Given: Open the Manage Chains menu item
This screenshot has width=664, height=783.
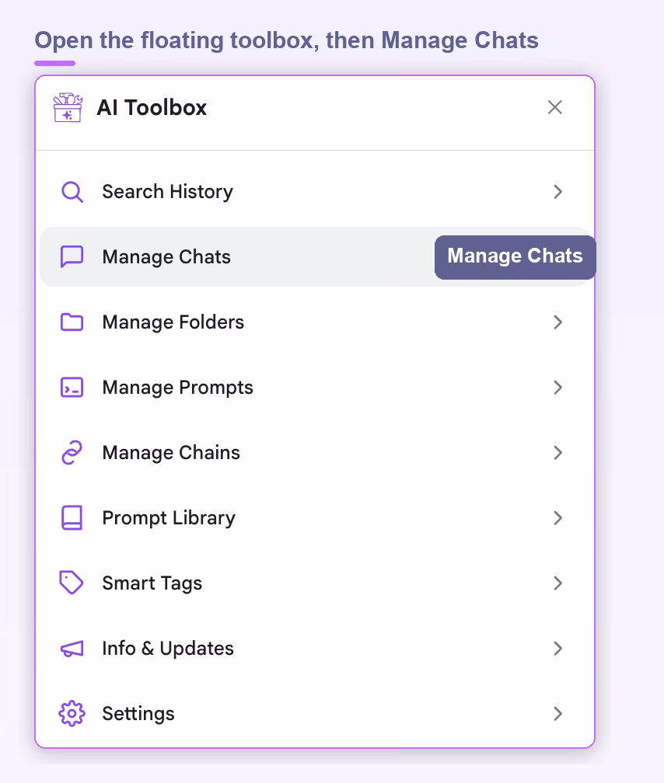Looking at the screenshot, I should click(x=314, y=452).
